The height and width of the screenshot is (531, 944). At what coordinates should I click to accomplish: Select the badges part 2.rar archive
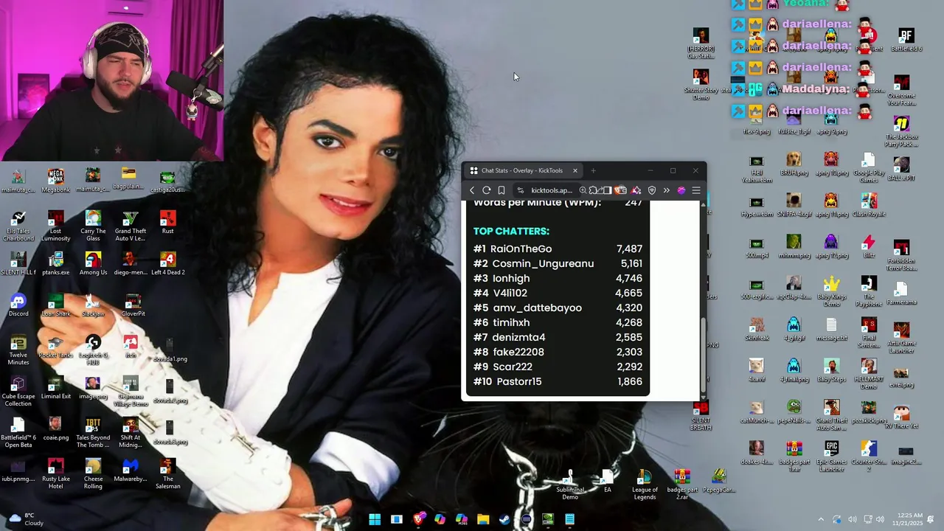coord(682,485)
